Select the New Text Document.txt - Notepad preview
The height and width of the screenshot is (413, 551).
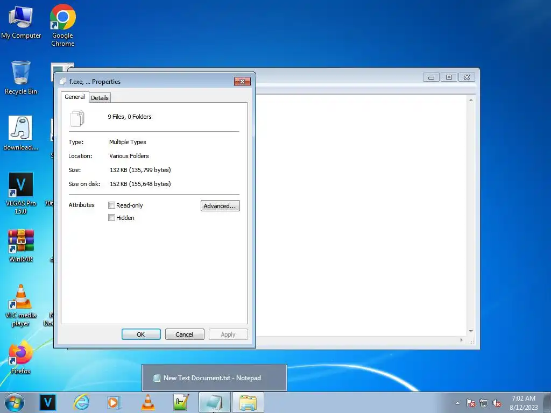[x=214, y=378]
